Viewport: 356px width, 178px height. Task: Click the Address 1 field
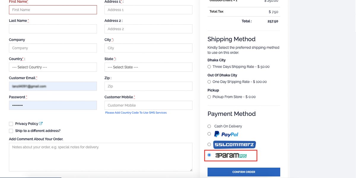click(148, 10)
